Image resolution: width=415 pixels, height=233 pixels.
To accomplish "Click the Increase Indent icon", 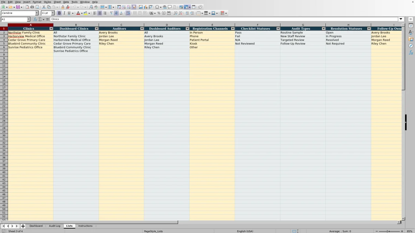I will pyautogui.click(x=187, y=13).
